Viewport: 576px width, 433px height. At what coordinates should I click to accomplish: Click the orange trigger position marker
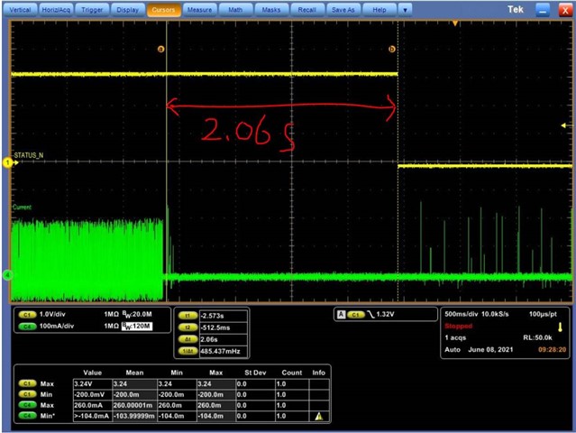[455, 23]
